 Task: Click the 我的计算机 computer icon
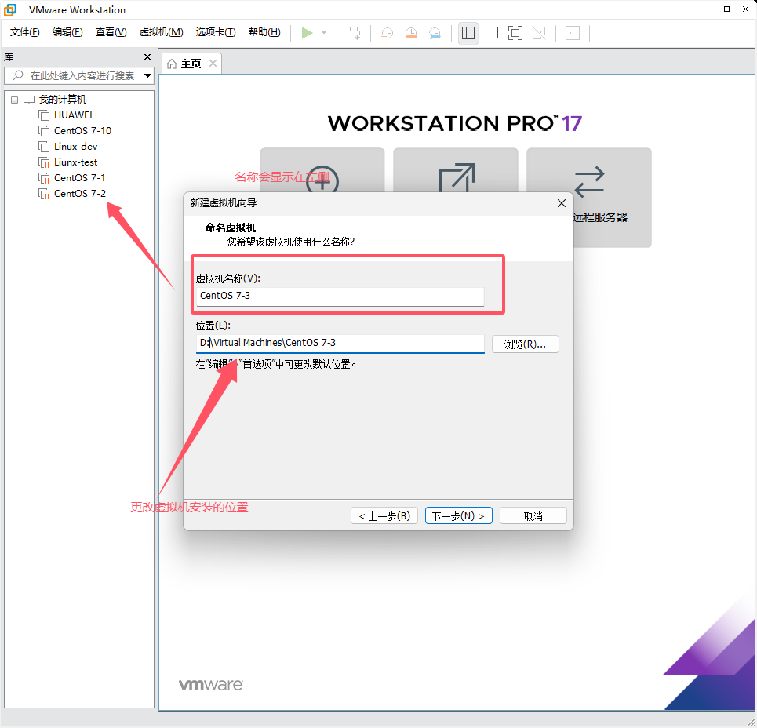click(x=29, y=100)
